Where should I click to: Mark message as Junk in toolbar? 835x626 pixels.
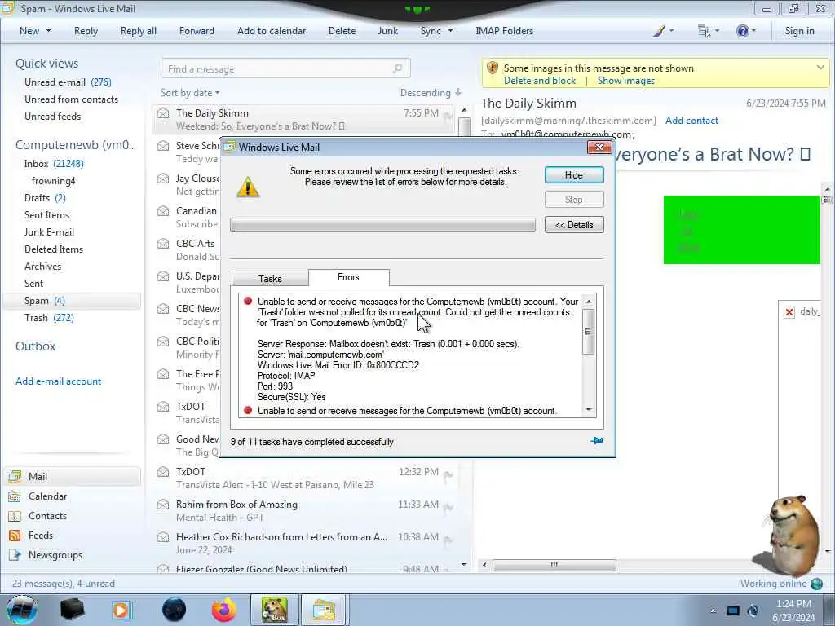pos(387,31)
